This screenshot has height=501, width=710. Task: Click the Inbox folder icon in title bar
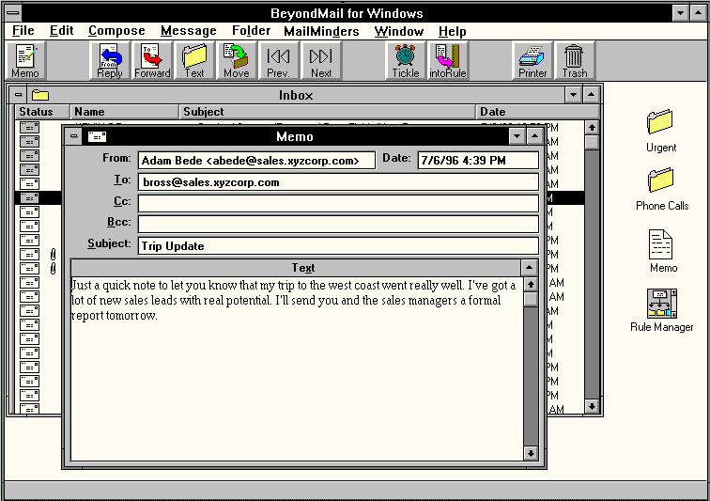pos(39,95)
